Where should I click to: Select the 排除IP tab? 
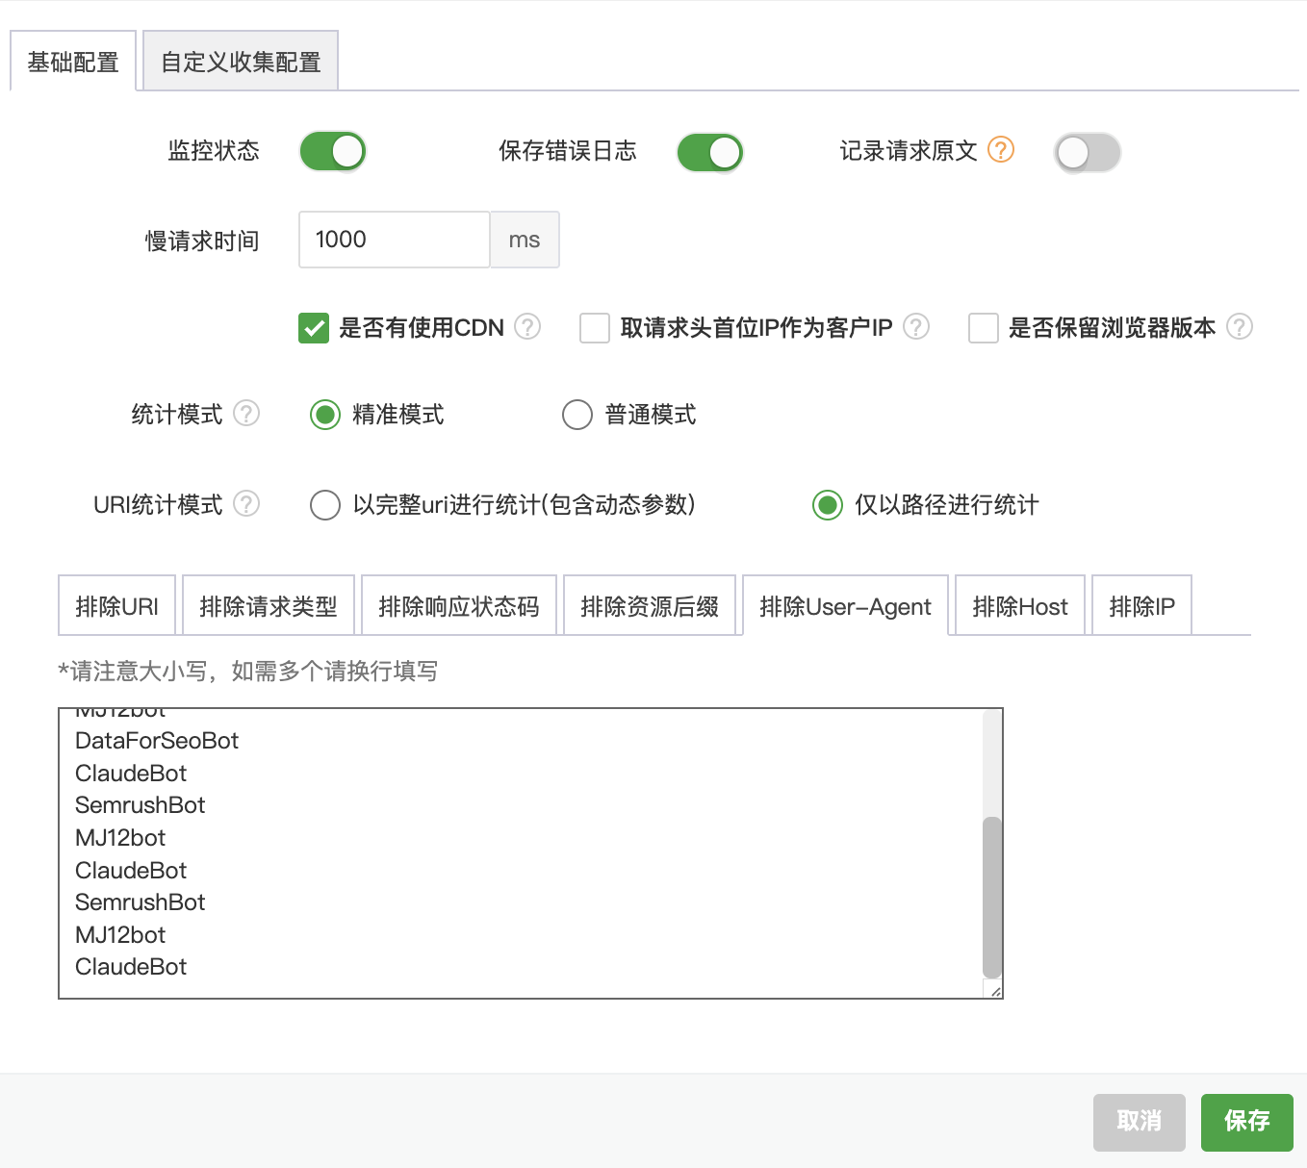(x=1140, y=605)
